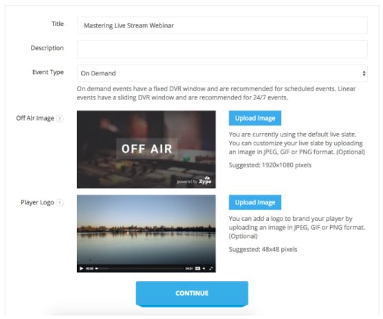383x319 pixels.
Task: Open the Event Type dropdown
Action: pyautogui.click(x=222, y=73)
